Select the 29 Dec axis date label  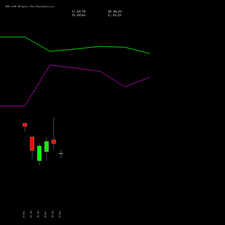(45, 214)
